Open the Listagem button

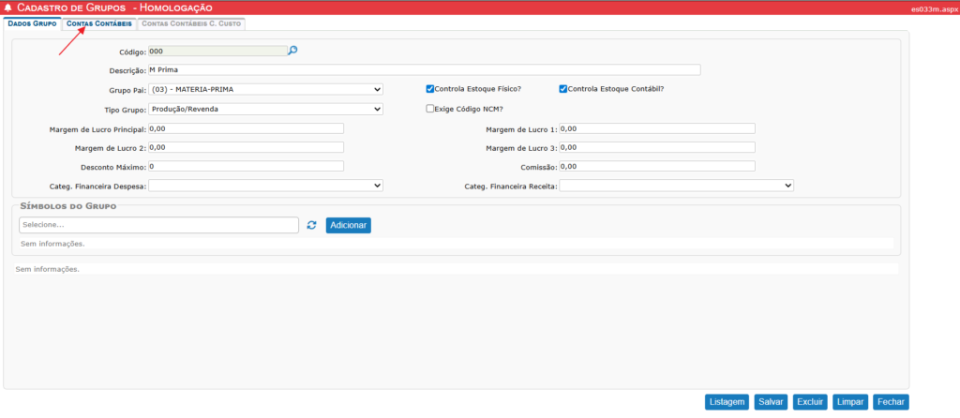coord(727,401)
